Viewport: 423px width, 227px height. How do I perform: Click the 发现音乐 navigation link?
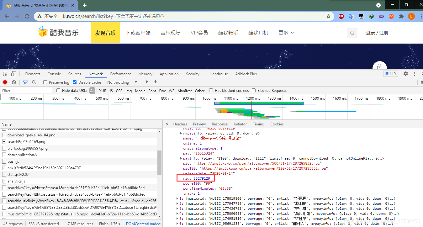point(105,33)
